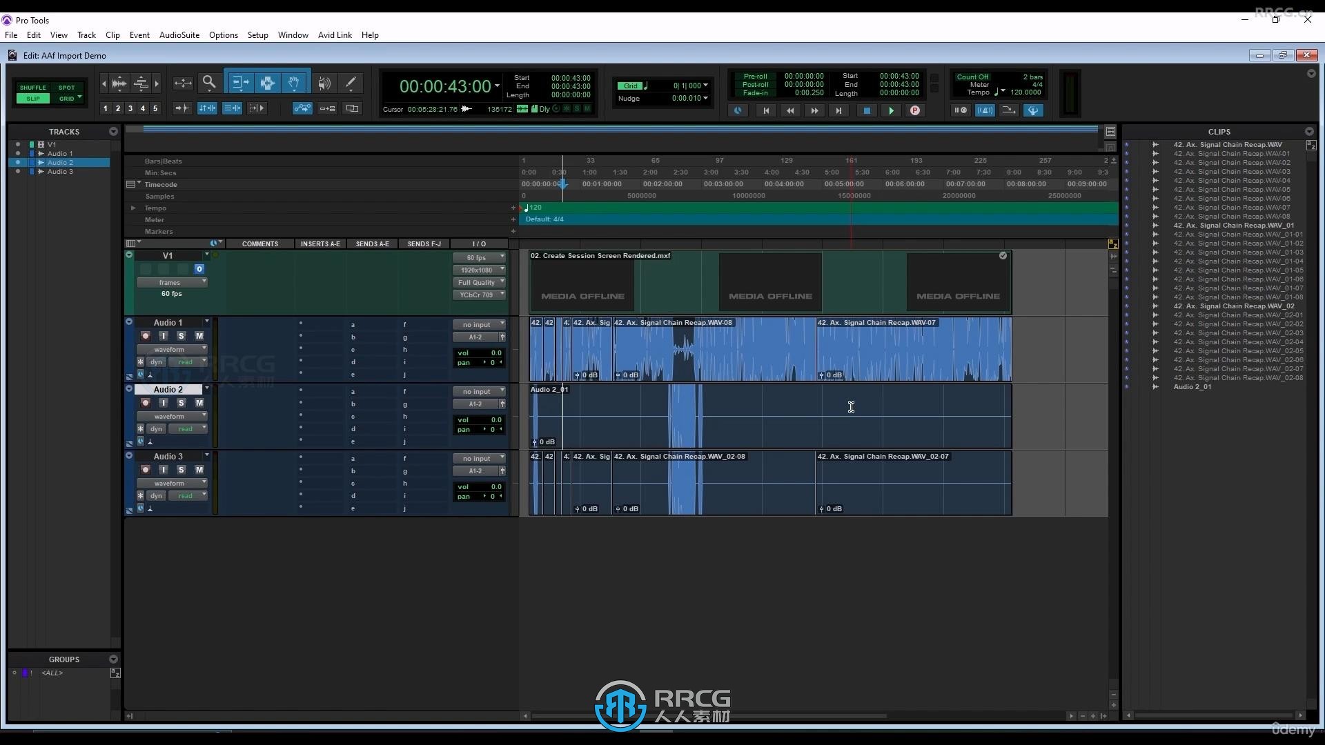The image size is (1325, 745).
Task: Click the Rewind transport button
Action: [790, 110]
